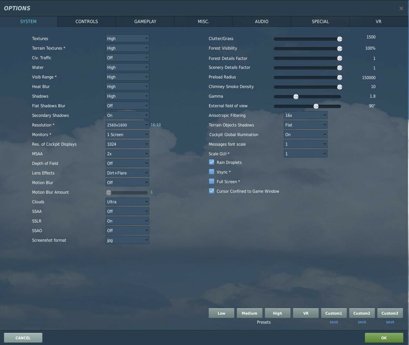The image size is (409, 345).
Task: Click OK to confirm settings
Action: coord(383,337)
